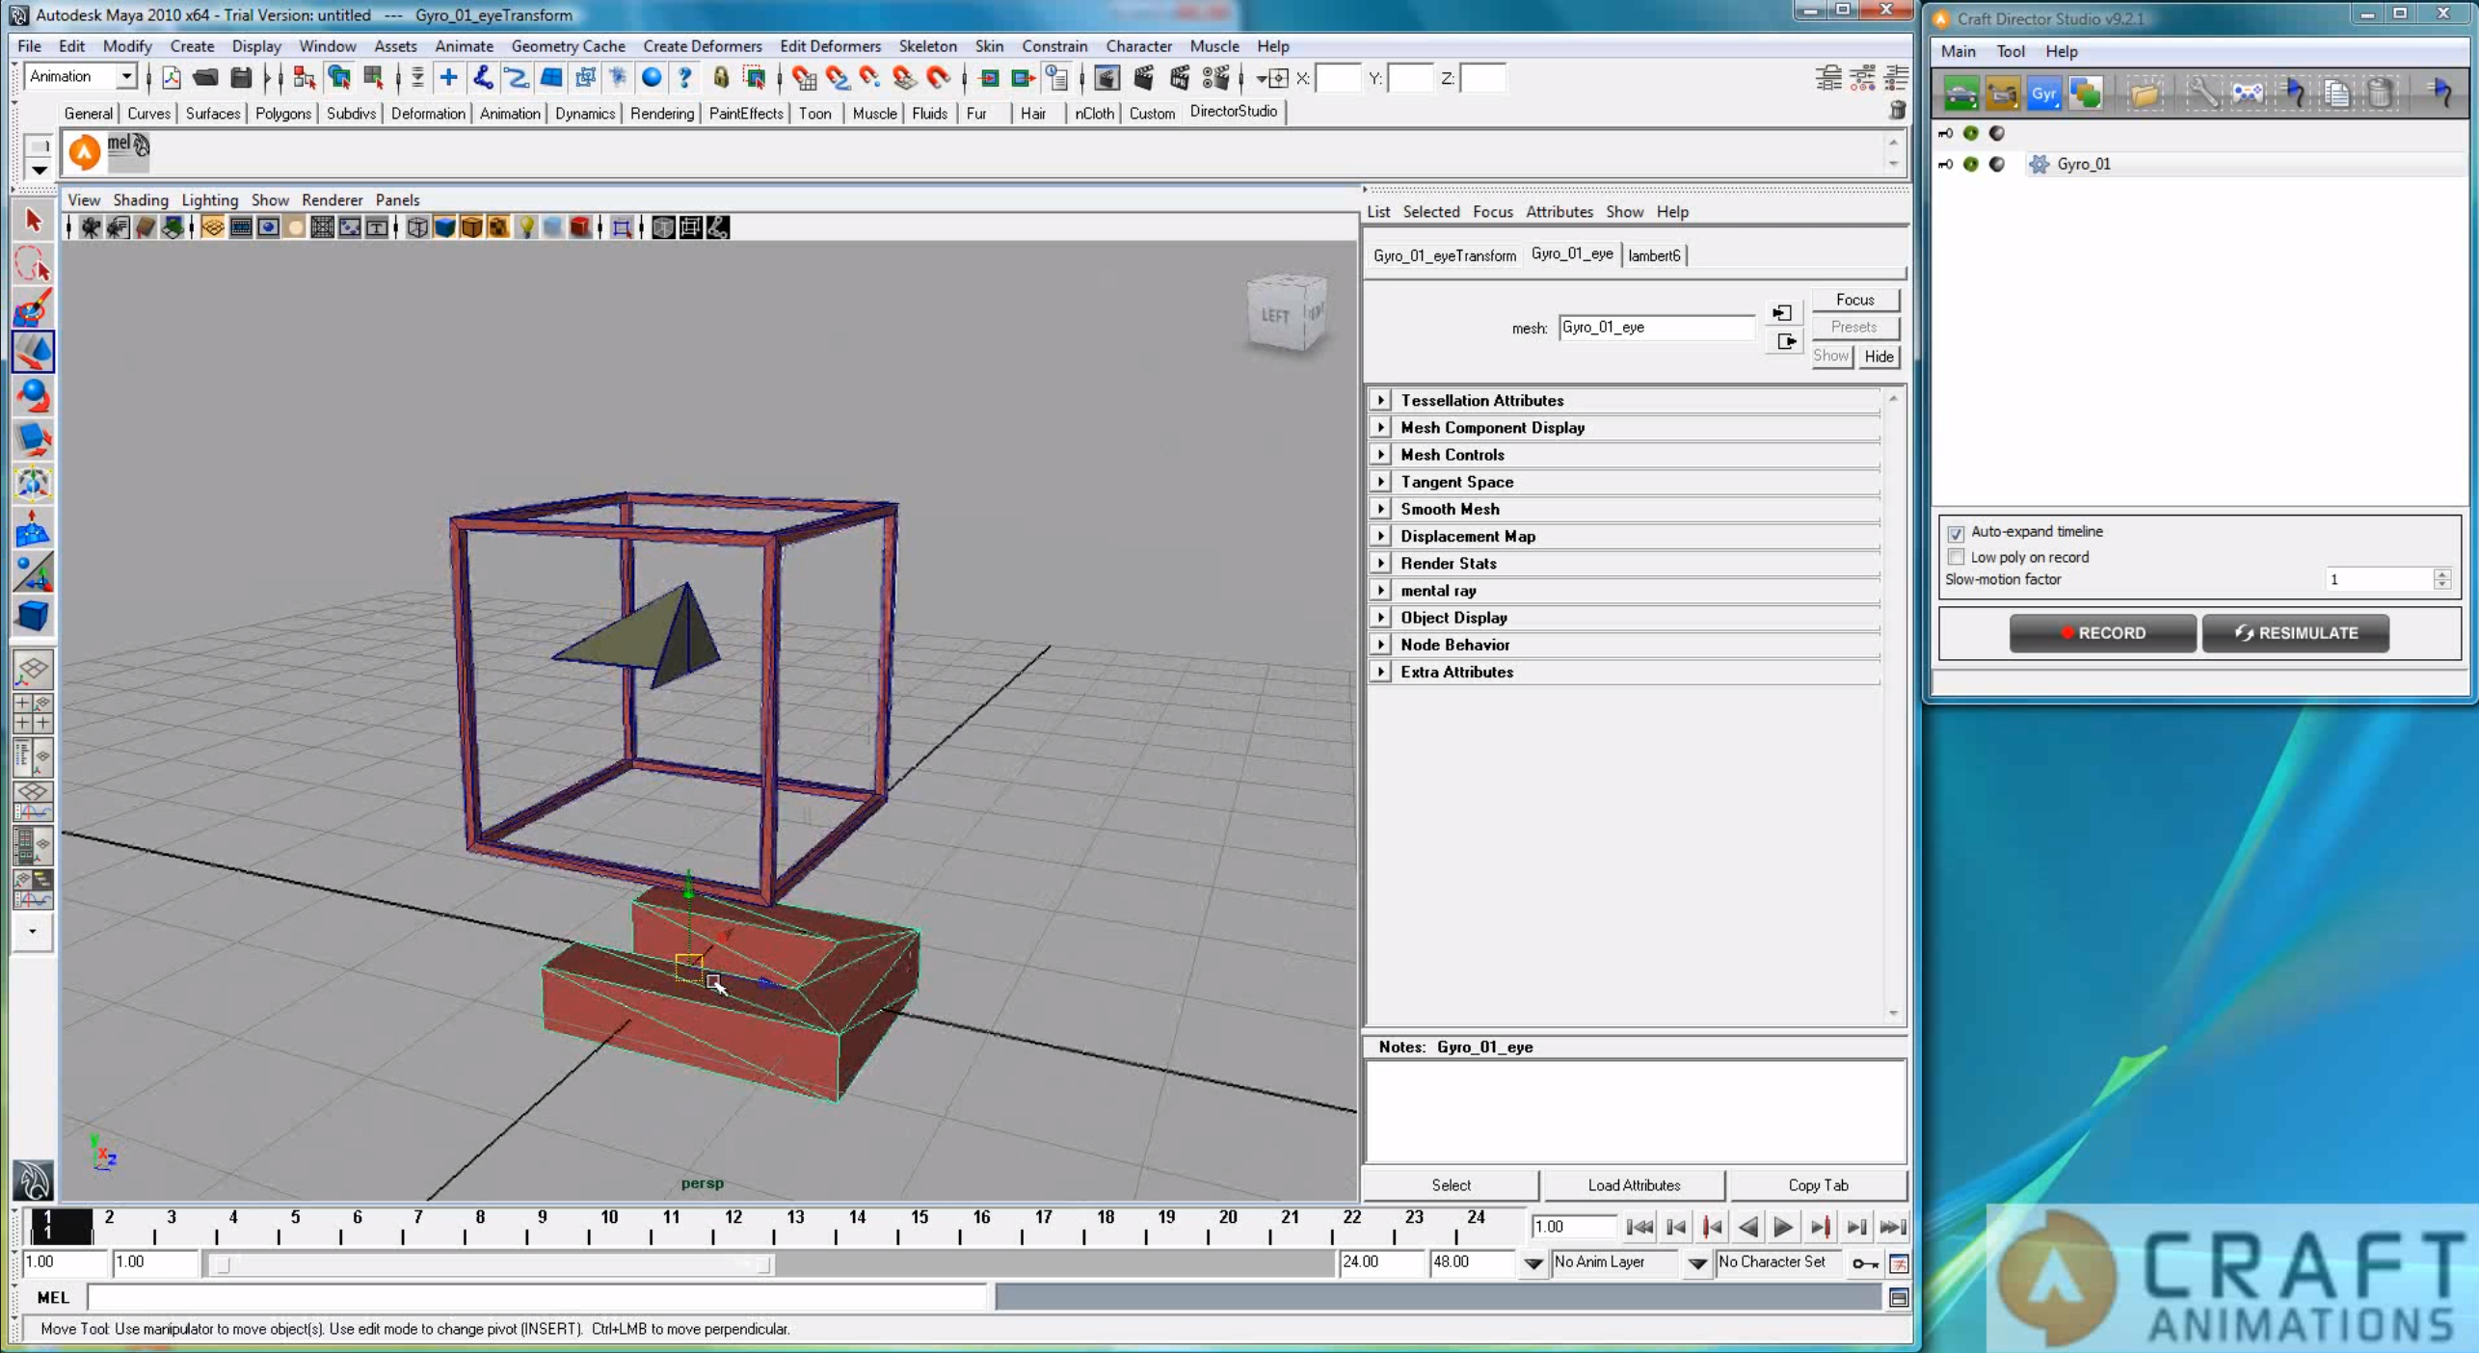Activate the Rotate tool sphere icon
2479x1353 pixels.
click(x=33, y=396)
